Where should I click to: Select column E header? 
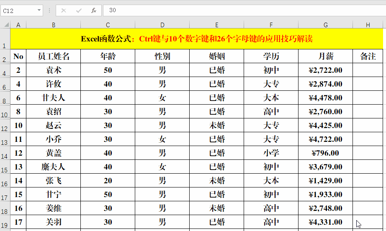click(x=216, y=25)
